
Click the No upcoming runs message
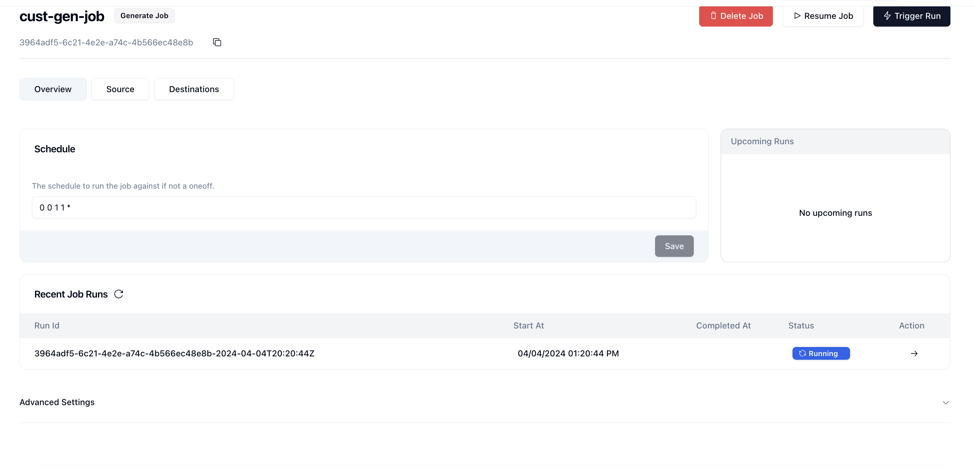(835, 213)
